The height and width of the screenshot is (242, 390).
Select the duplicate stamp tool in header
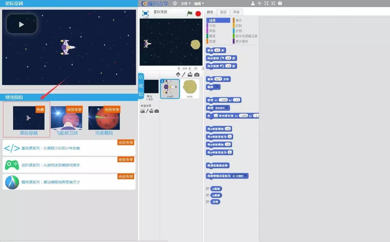[x=253, y=3]
